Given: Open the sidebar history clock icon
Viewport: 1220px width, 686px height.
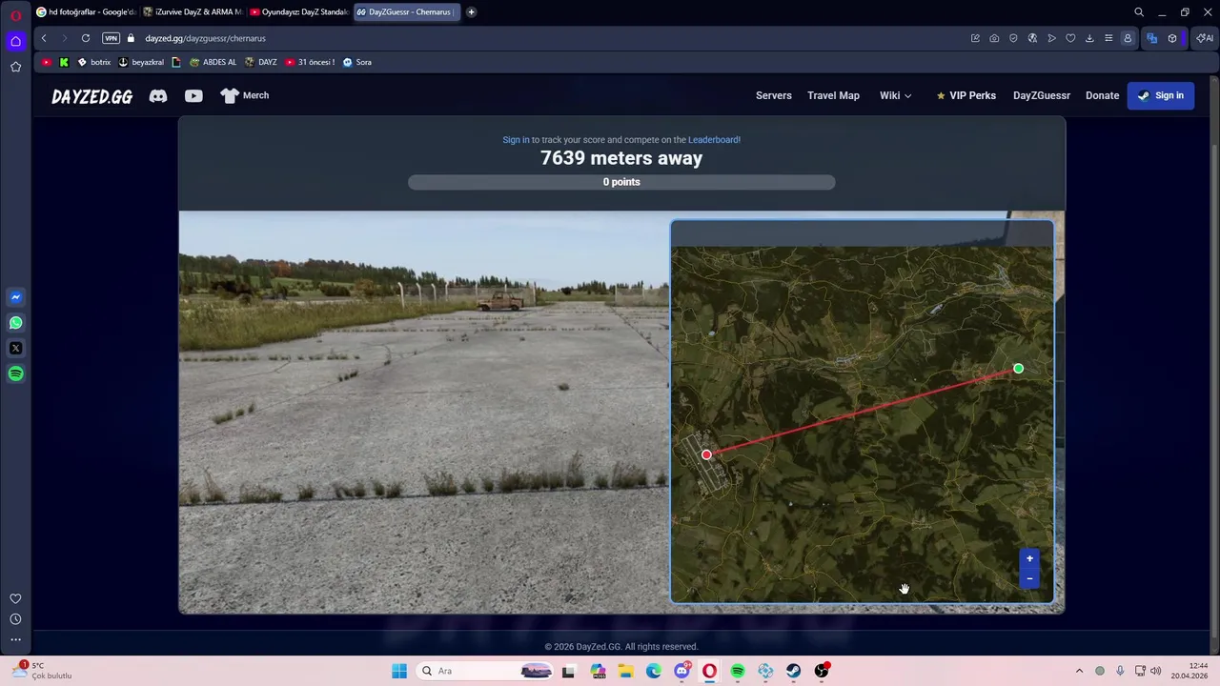Looking at the screenshot, I should point(16,619).
